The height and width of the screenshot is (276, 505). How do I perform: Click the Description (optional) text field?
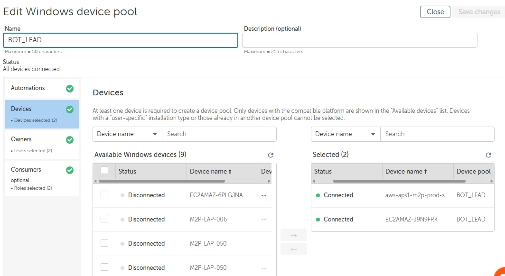(x=359, y=40)
